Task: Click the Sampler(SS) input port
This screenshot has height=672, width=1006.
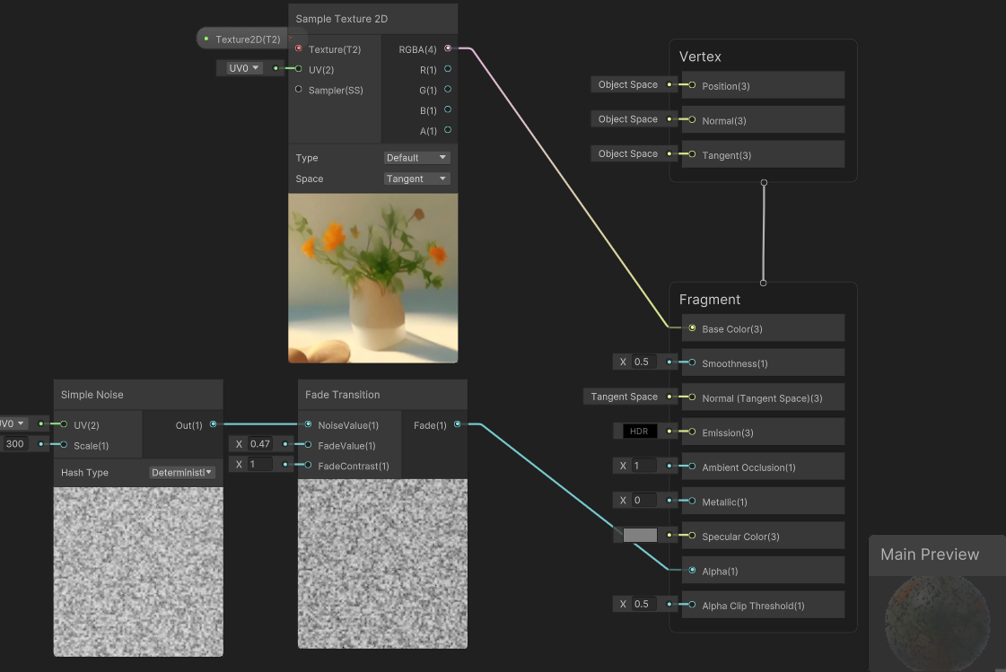Action: point(299,90)
